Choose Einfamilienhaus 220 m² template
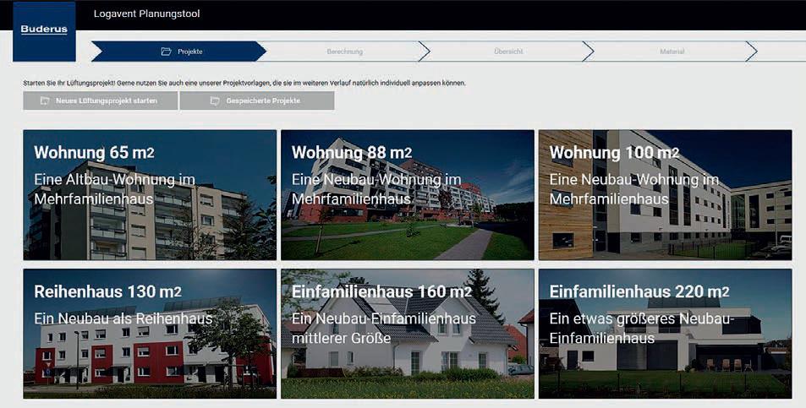This screenshot has width=806, height=408. click(x=665, y=334)
